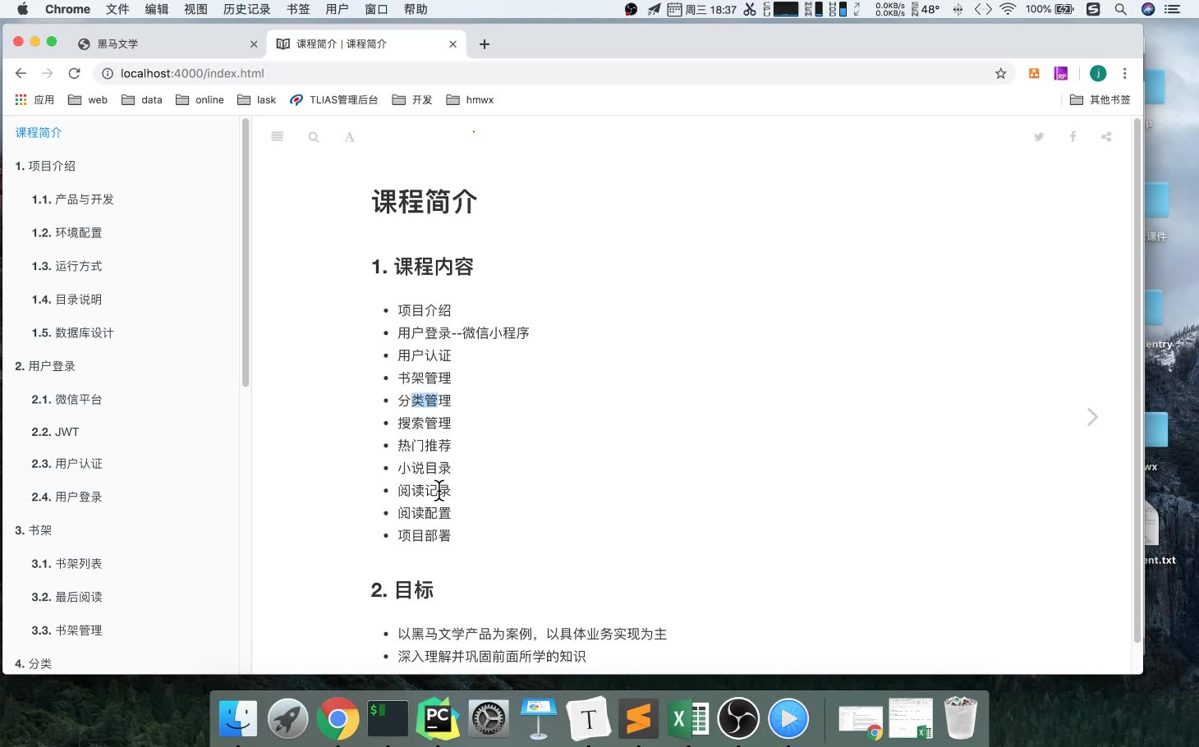The height and width of the screenshot is (747, 1199).
Task: Open a new tab with the plus button
Action: tap(485, 44)
